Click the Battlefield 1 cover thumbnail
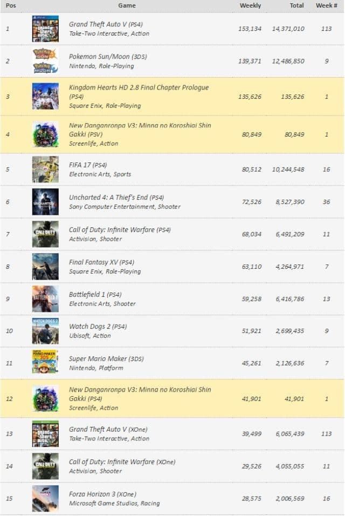 click(x=45, y=299)
